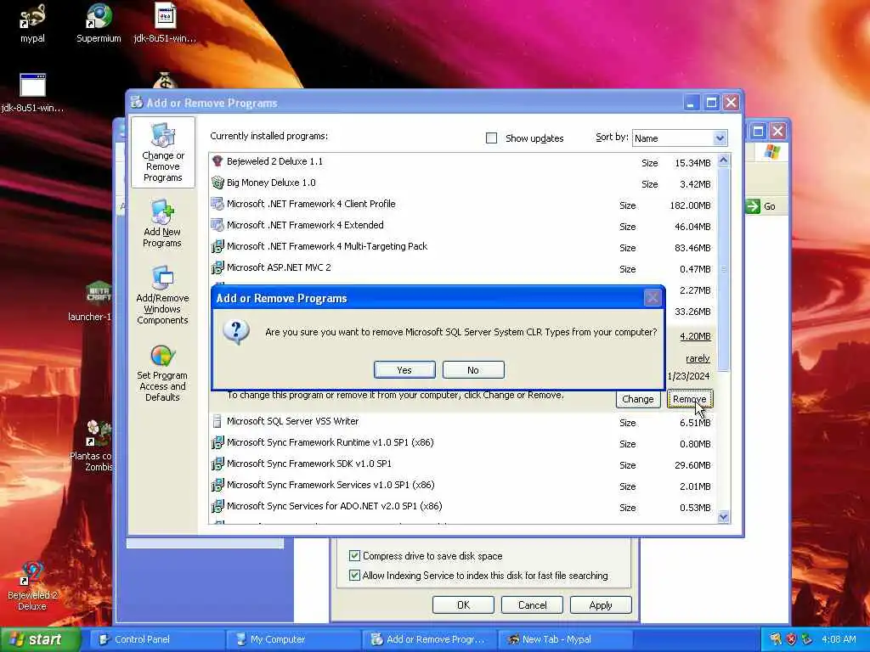Switch to My Computer taskbar item

(293, 639)
